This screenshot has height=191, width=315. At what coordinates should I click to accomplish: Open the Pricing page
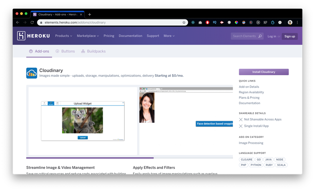[x=109, y=36]
